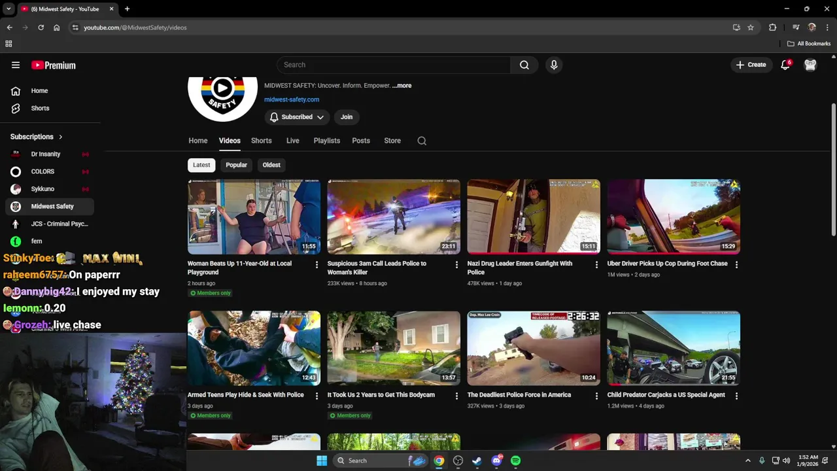Open the Chrome apps grid shortcut
The width and height of the screenshot is (837, 471).
[x=9, y=44]
